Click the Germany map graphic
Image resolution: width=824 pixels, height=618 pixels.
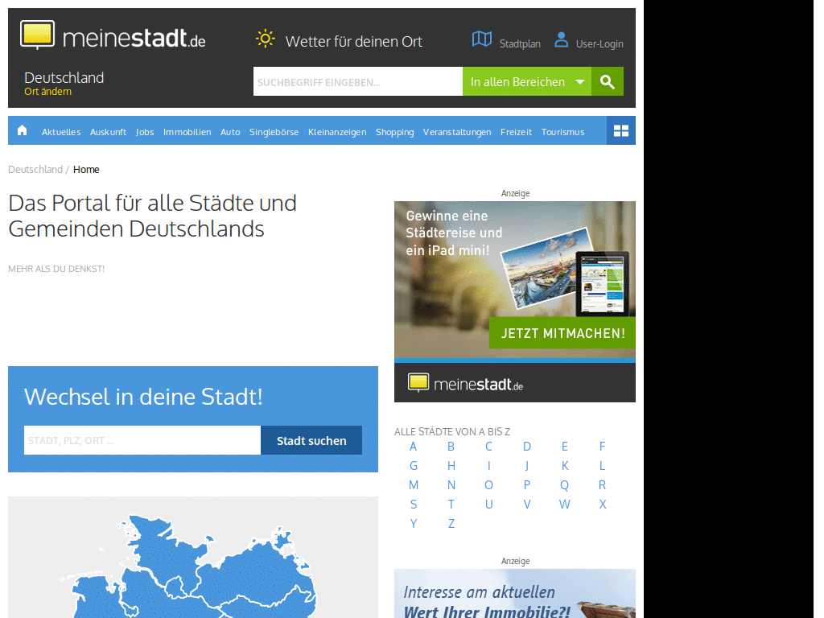pyautogui.click(x=193, y=558)
